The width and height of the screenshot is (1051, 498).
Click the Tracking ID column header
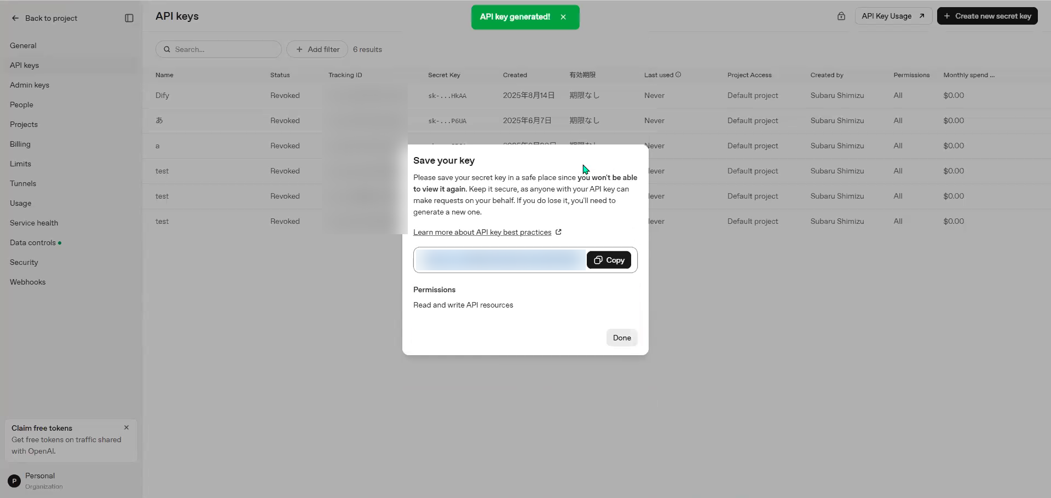tap(345, 75)
